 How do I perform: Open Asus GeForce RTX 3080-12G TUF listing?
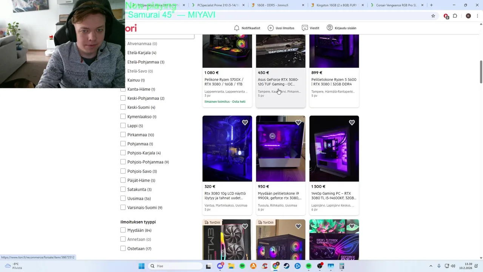pyautogui.click(x=278, y=82)
